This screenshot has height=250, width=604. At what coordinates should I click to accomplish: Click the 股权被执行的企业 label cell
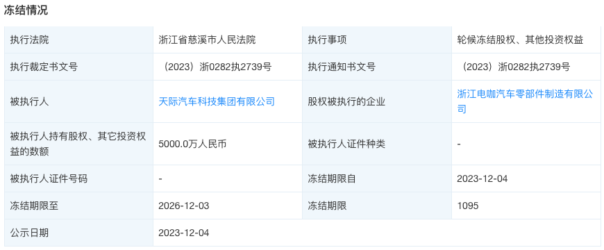(377, 101)
